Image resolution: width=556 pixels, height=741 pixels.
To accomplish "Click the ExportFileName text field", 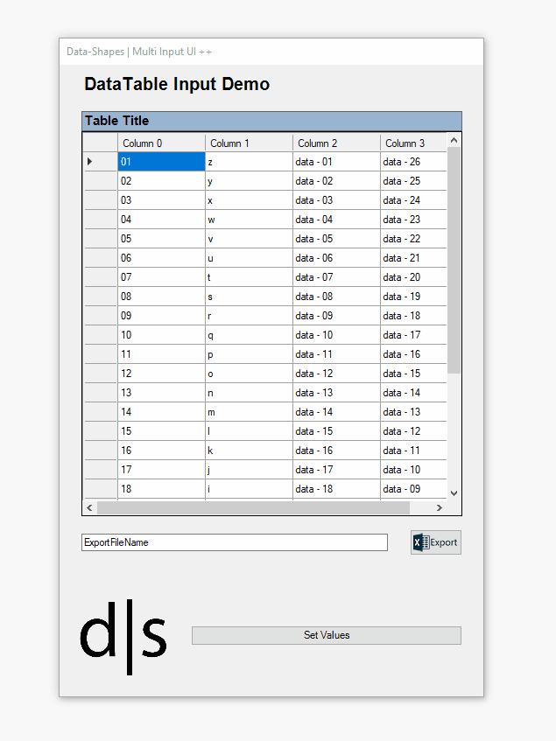I will [x=234, y=542].
